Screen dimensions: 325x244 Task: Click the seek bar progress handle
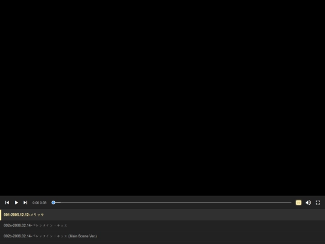click(54, 202)
